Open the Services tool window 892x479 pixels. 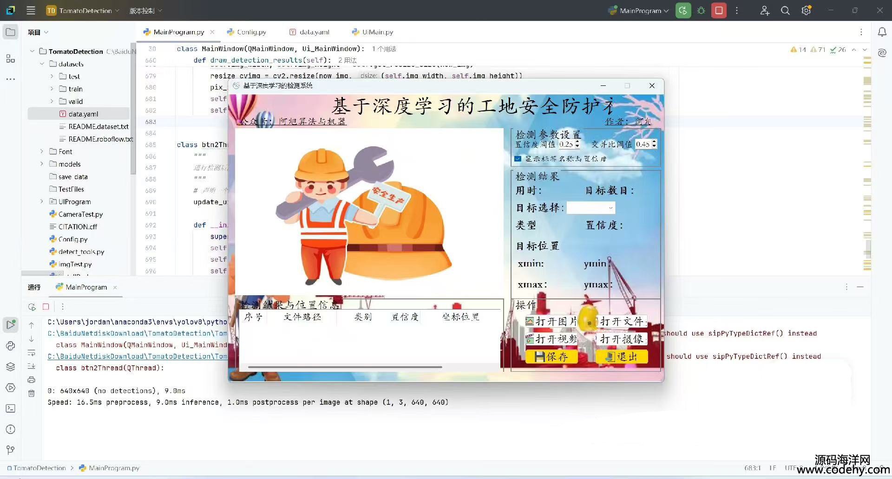10,388
